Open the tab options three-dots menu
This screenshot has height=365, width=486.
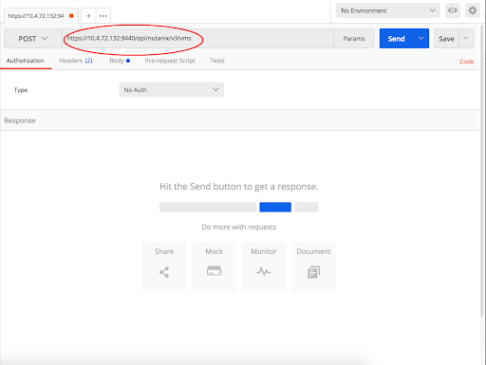(x=103, y=16)
